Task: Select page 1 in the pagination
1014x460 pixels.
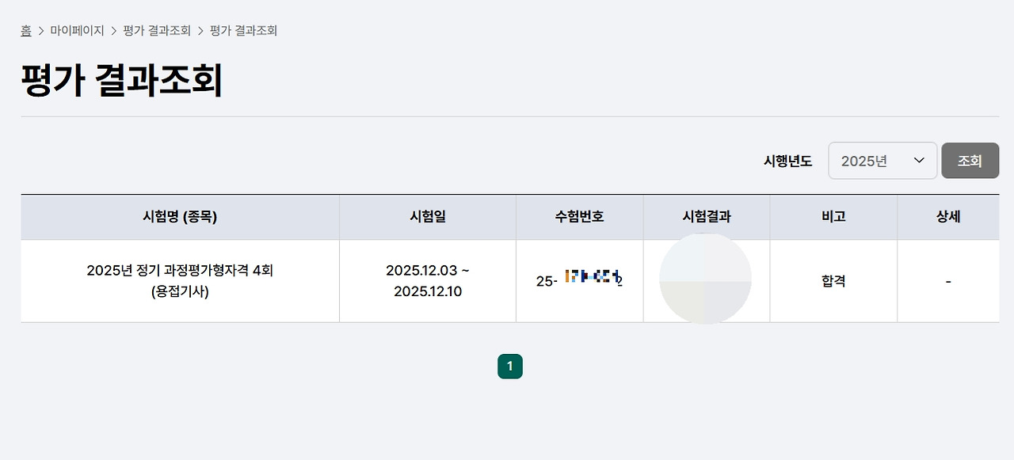Action: point(510,367)
